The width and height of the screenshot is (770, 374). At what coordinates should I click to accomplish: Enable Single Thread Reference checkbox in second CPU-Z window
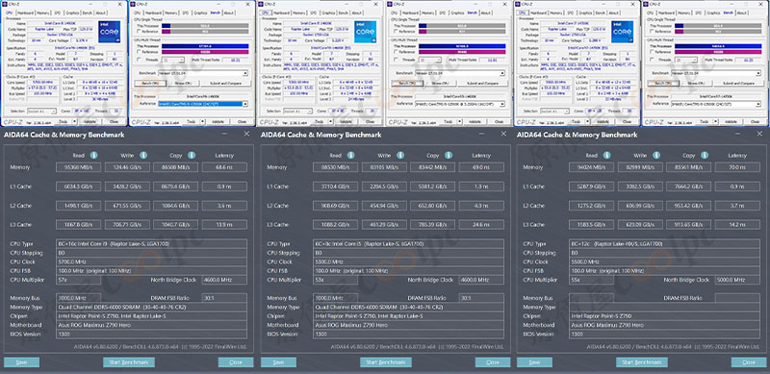[139, 32]
